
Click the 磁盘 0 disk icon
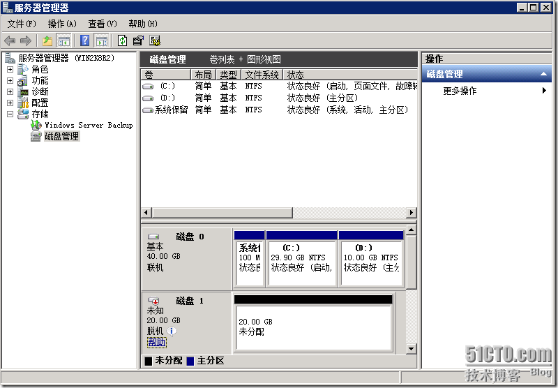[153, 237]
